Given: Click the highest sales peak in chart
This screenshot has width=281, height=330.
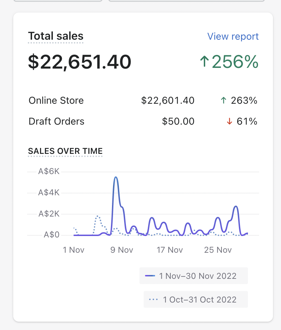Looking at the screenshot, I should (x=116, y=177).
